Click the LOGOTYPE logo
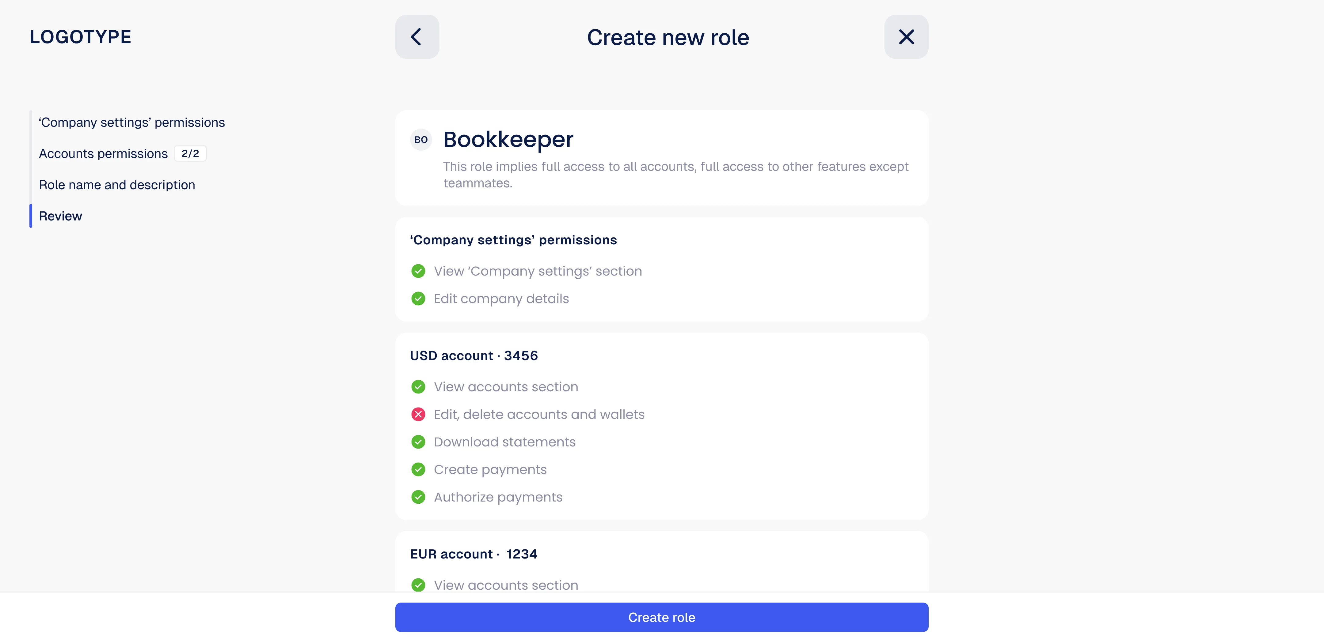The width and height of the screenshot is (1324, 643). 81,37
